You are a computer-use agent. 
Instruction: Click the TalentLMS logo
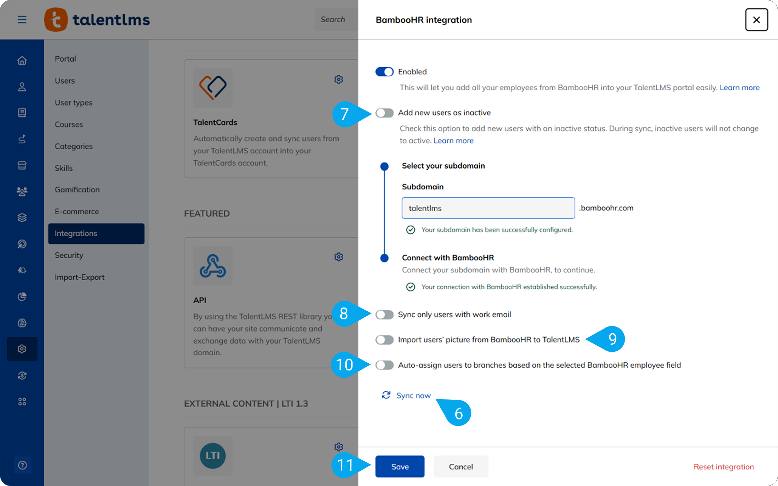(x=97, y=20)
